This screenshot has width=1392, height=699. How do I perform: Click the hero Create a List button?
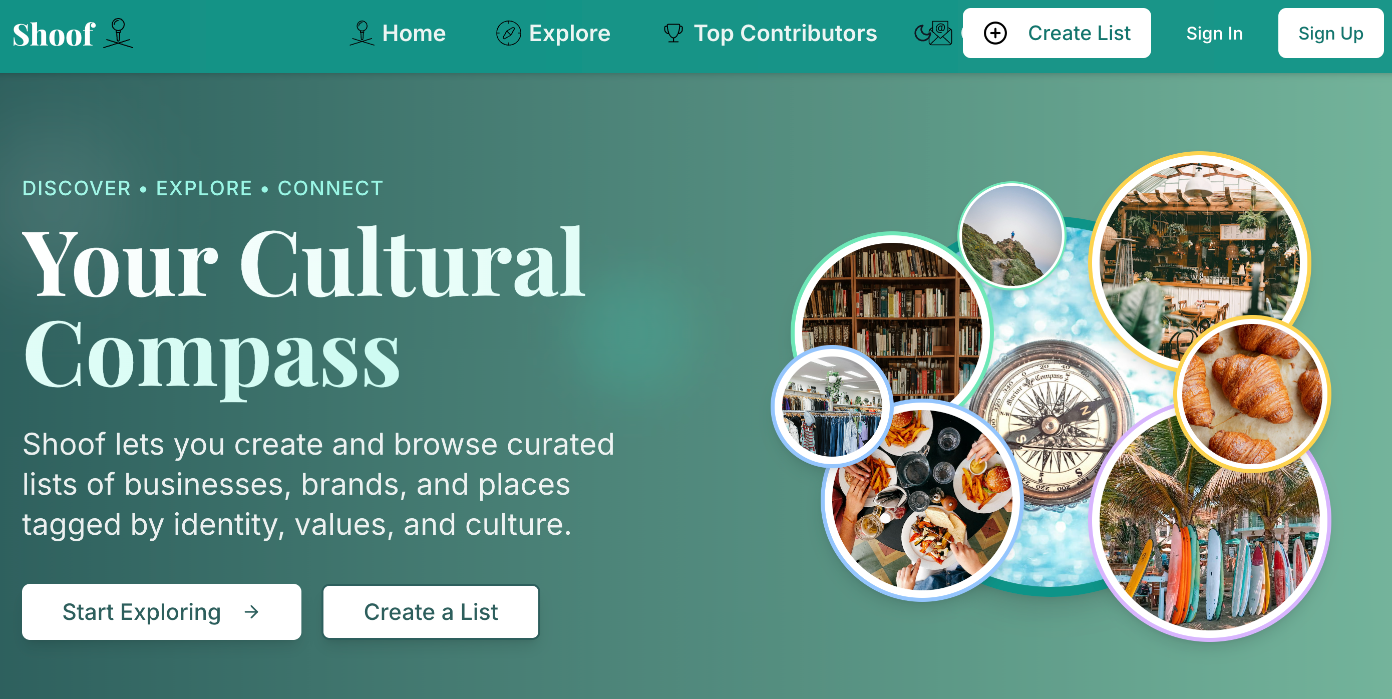(x=431, y=611)
